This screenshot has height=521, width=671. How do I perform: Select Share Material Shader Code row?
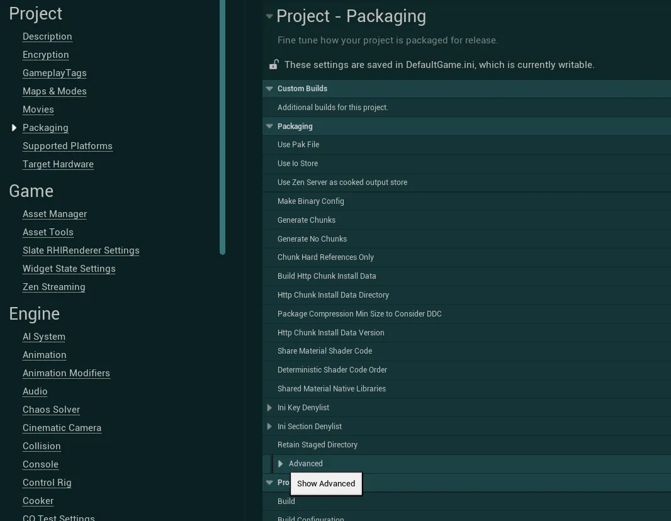point(466,351)
